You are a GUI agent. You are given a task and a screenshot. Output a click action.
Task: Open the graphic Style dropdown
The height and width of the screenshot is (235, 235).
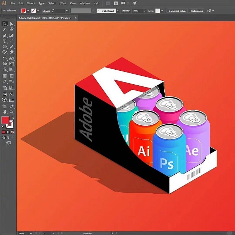pyautogui.click(x=162, y=11)
